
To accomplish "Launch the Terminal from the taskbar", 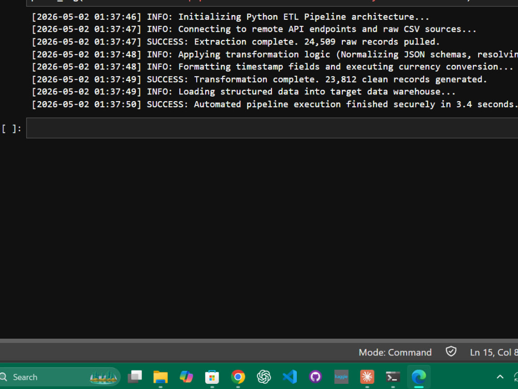I will pos(393,377).
